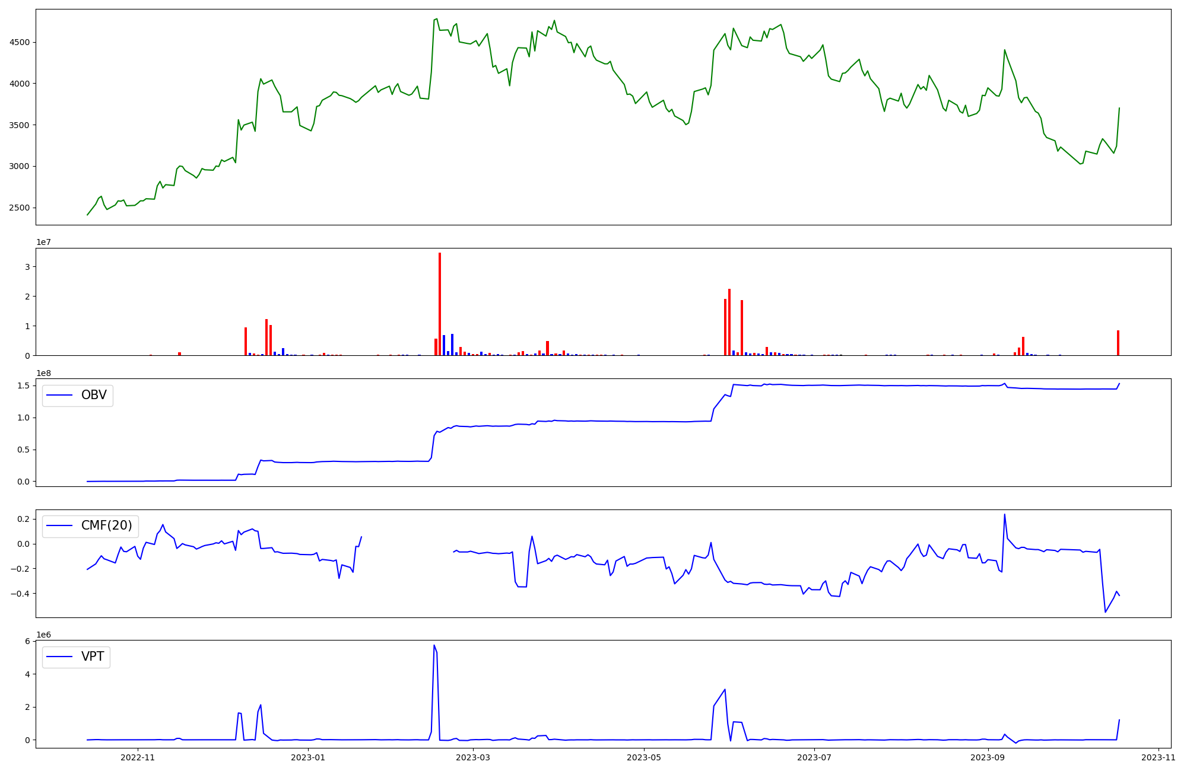Image resolution: width=1187 pixels, height=771 pixels.
Task: Click the 2023-07 x-axis date label
Action: (x=814, y=757)
